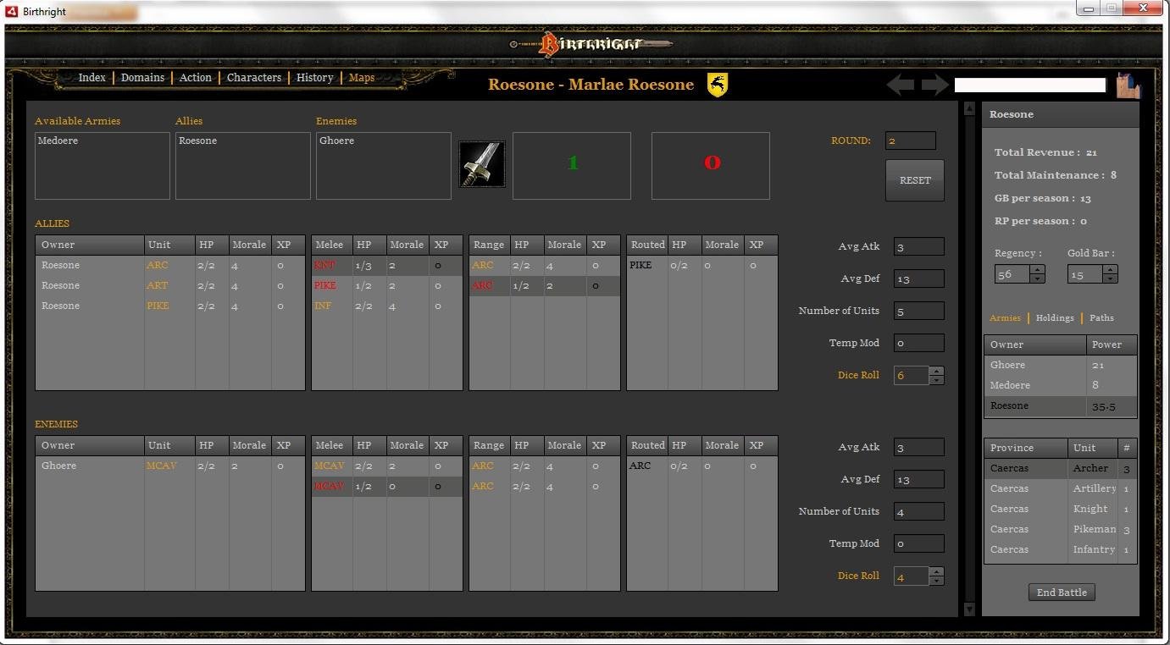
Task: Select the PIKE unit in allies reserve
Action: coord(169,306)
